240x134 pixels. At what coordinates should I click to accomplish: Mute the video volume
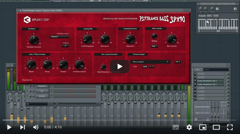click(x=36, y=127)
